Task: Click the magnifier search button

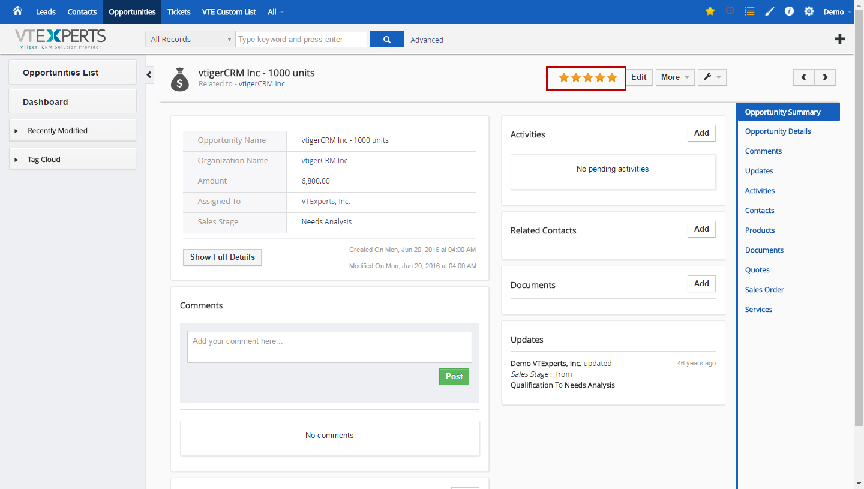Action: [387, 39]
